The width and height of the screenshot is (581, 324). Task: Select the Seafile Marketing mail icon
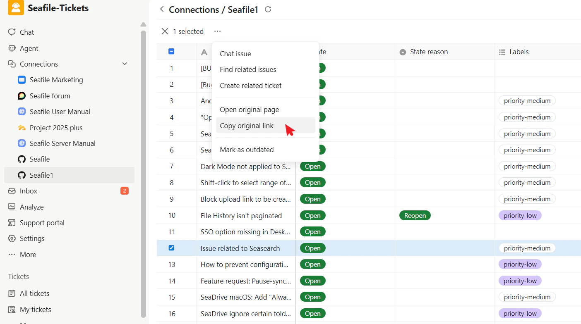tap(22, 80)
